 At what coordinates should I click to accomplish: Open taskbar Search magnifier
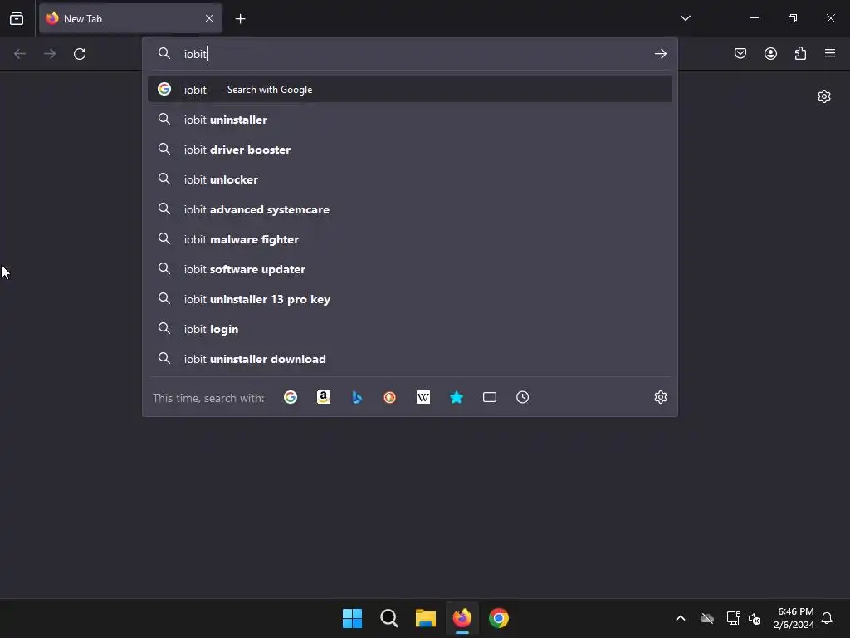click(x=388, y=618)
